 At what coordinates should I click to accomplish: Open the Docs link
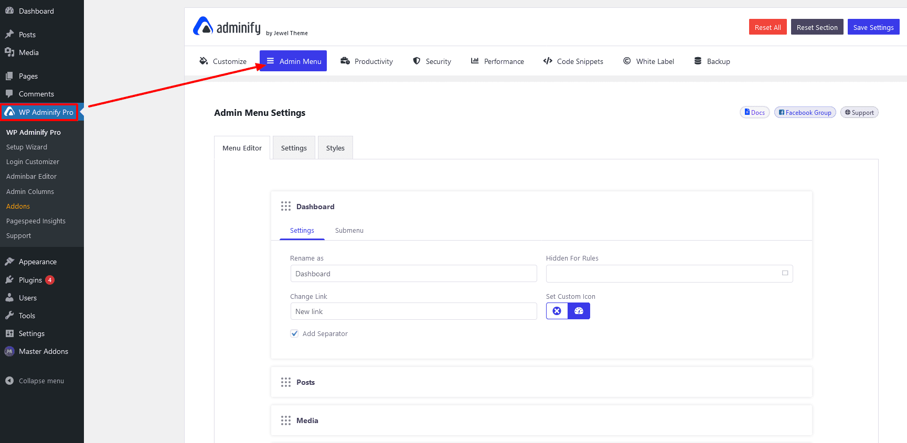coord(755,112)
